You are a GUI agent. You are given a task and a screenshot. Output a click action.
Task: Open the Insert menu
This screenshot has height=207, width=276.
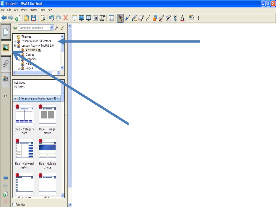coord(24,10)
